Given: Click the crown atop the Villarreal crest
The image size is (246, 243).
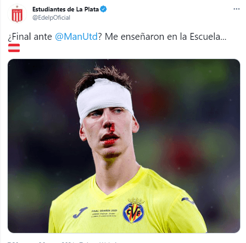Looking at the screenshot, I should coord(136,201).
